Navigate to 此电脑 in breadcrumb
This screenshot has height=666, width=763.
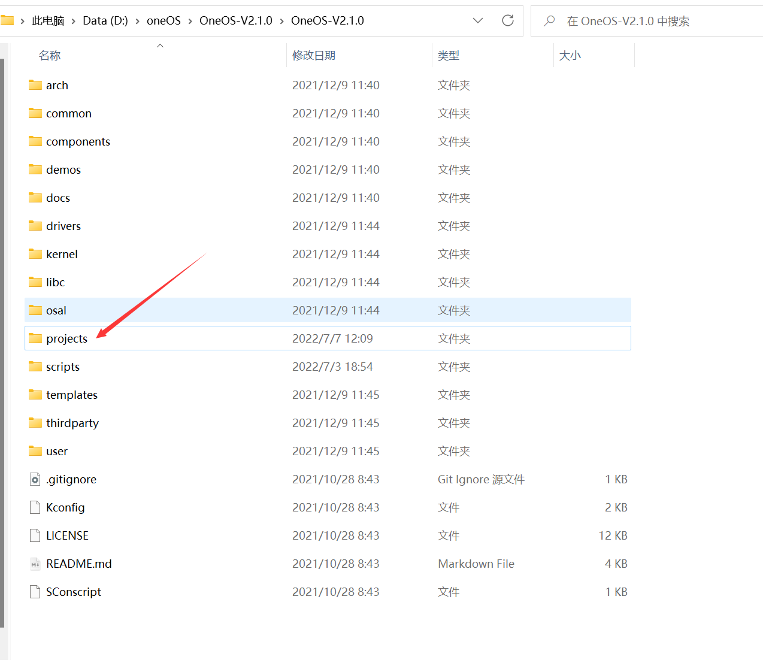point(48,20)
